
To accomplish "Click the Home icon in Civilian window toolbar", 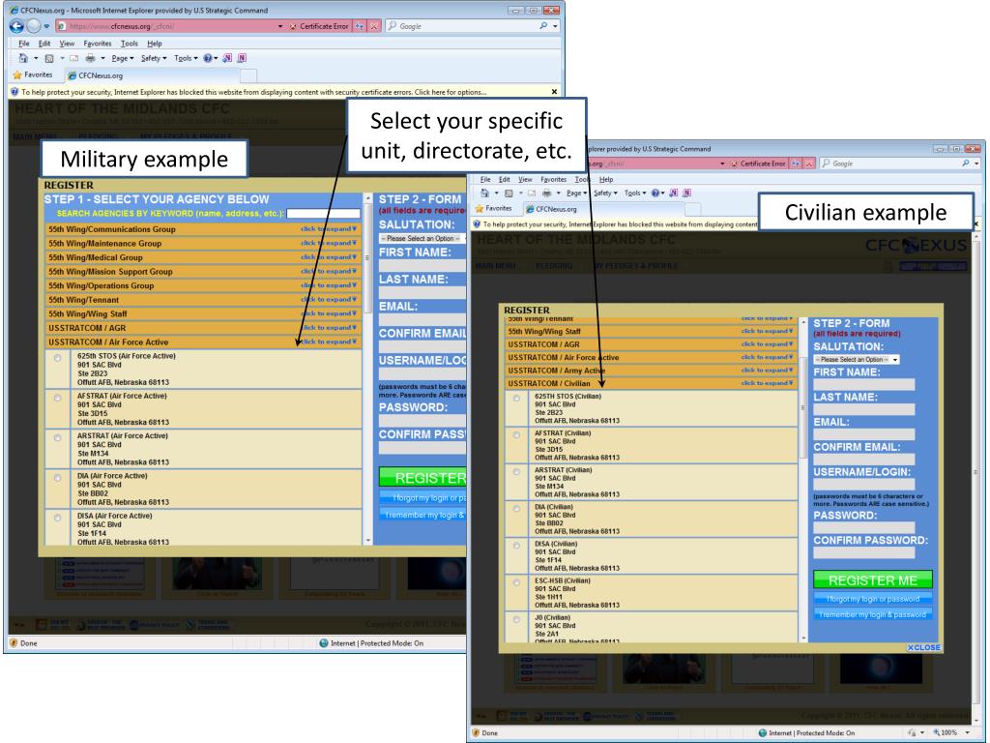I will pyautogui.click(x=484, y=193).
